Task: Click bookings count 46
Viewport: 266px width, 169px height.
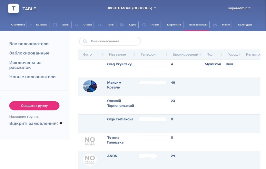Action: tap(173, 82)
